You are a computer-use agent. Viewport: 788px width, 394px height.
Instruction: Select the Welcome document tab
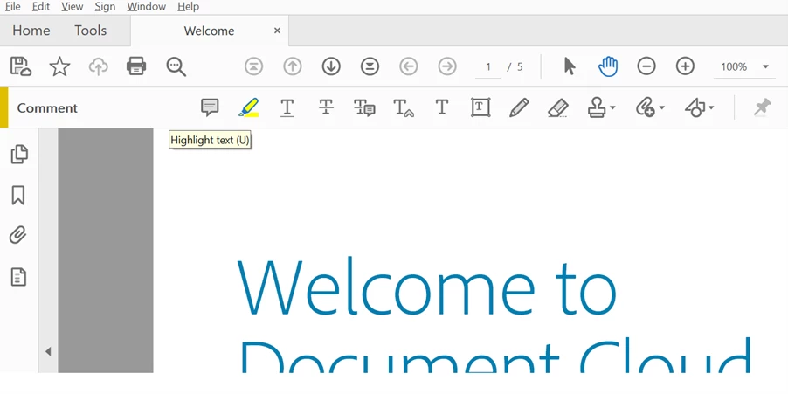(x=209, y=31)
